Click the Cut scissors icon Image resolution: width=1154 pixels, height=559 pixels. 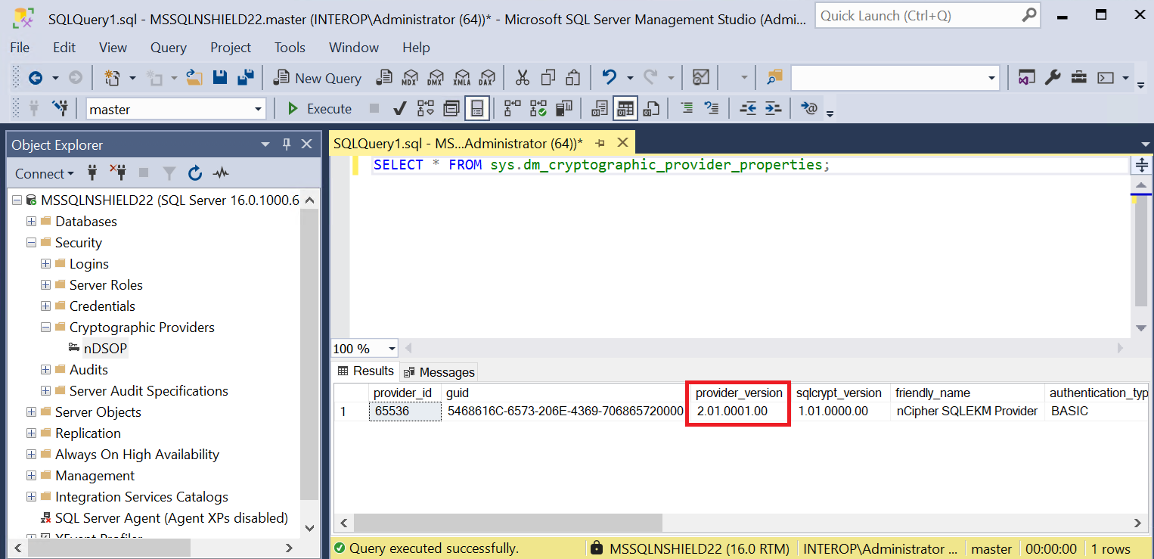523,78
